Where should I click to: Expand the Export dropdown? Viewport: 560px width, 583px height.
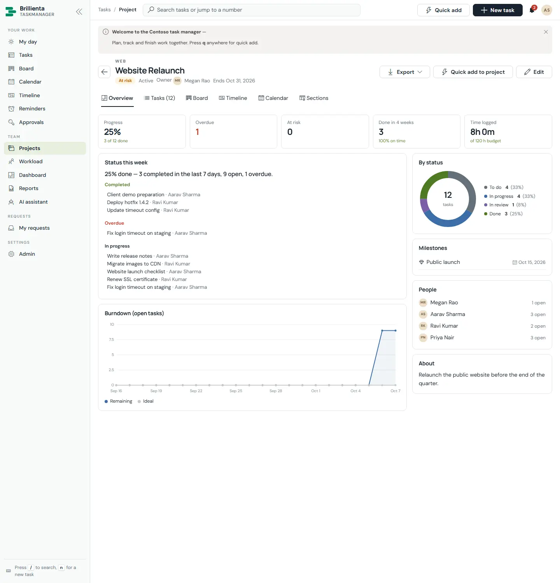[404, 72]
